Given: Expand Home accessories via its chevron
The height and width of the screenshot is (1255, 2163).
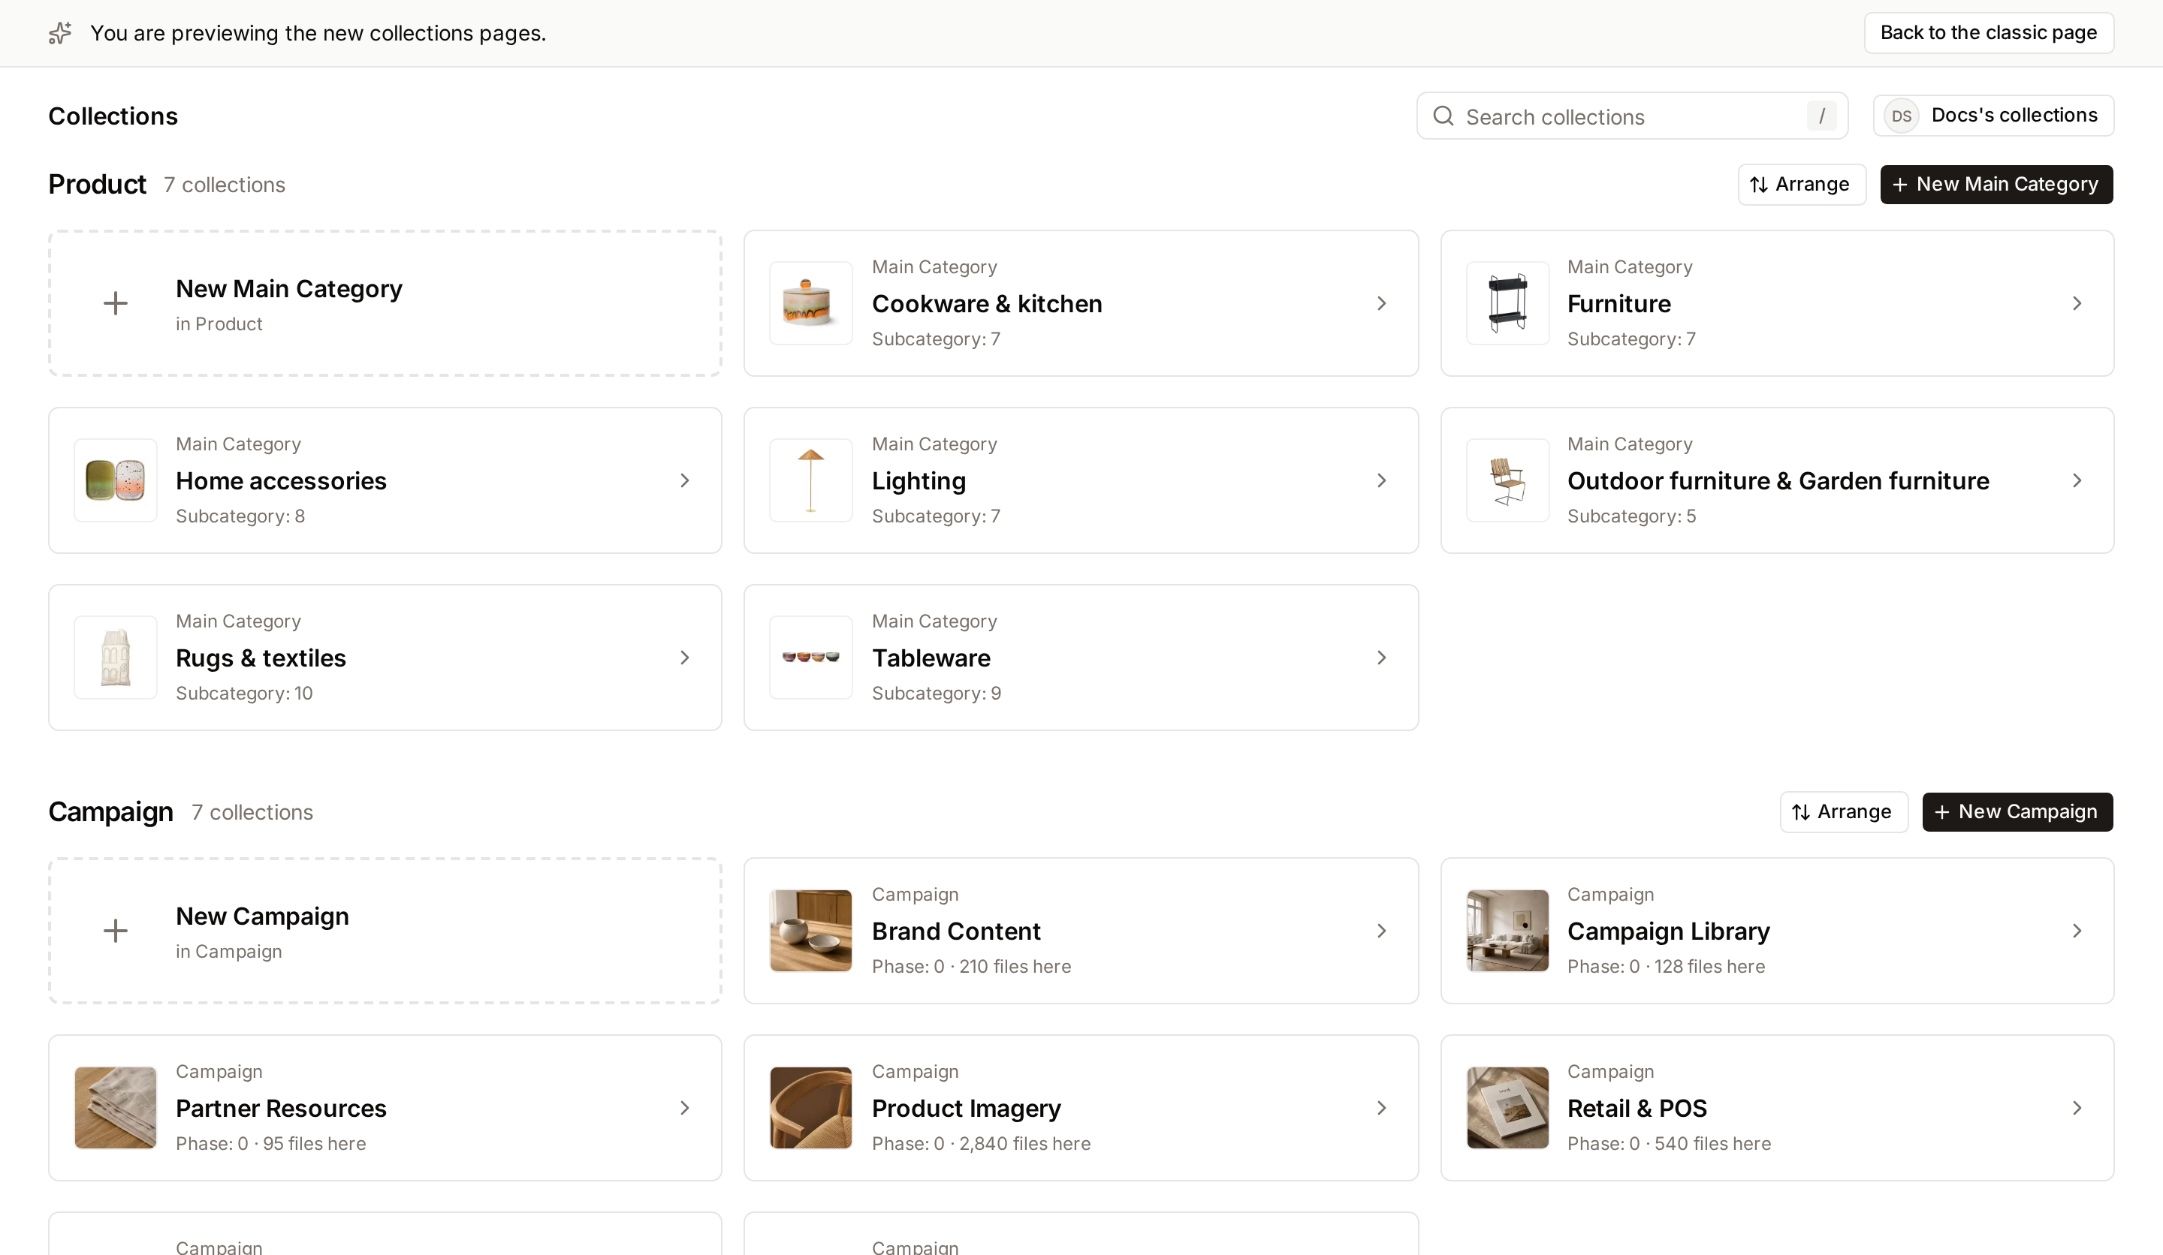Looking at the screenshot, I should [684, 480].
